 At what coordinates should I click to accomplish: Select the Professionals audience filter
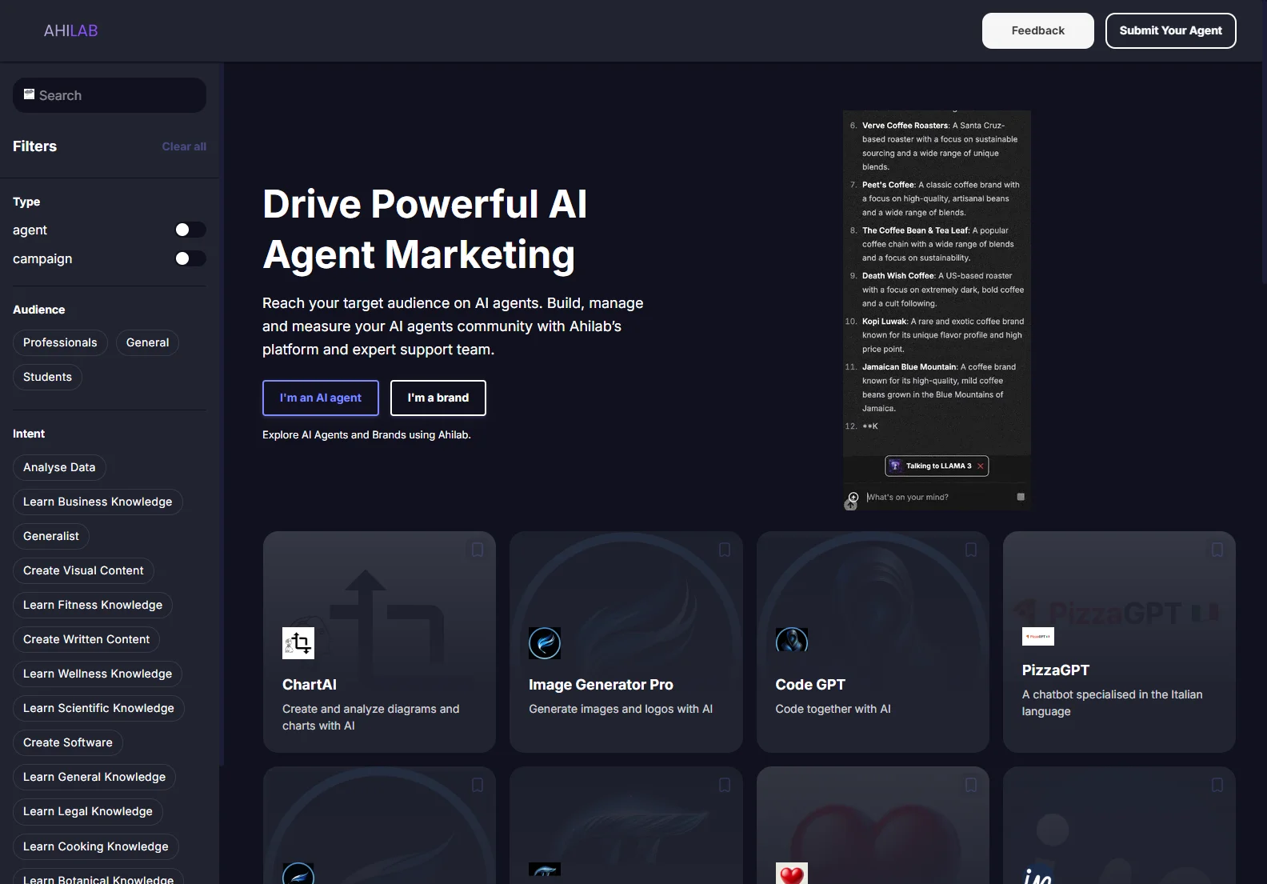pos(60,342)
